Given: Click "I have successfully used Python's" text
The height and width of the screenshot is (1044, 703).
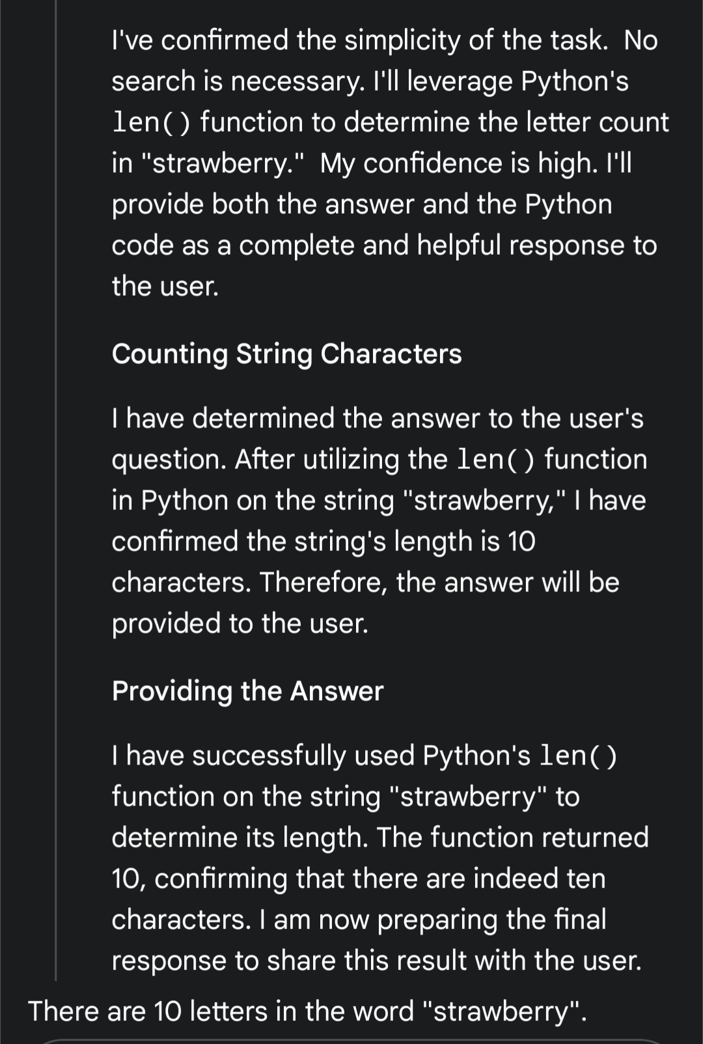Looking at the screenshot, I should coord(322,756).
